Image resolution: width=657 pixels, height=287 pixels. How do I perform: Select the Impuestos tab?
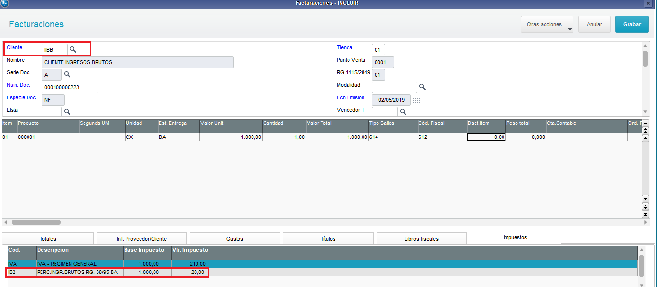coord(515,237)
